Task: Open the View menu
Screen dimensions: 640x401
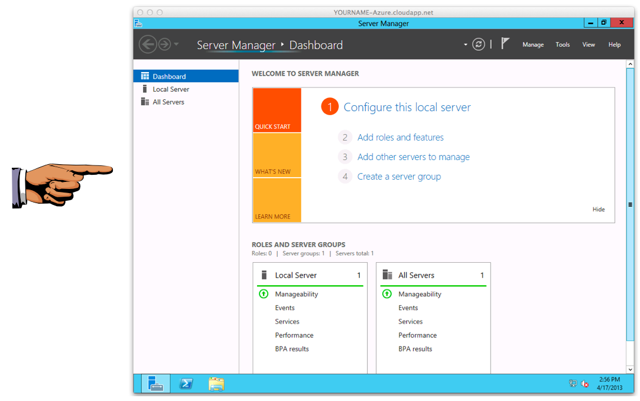Action: (x=588, y=44)
